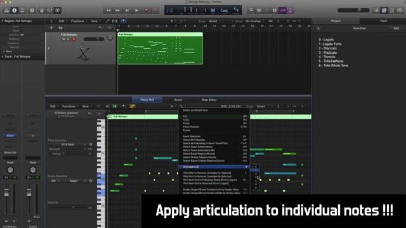
Task: Open the Mixer button in the control bar
Action: 49,10
